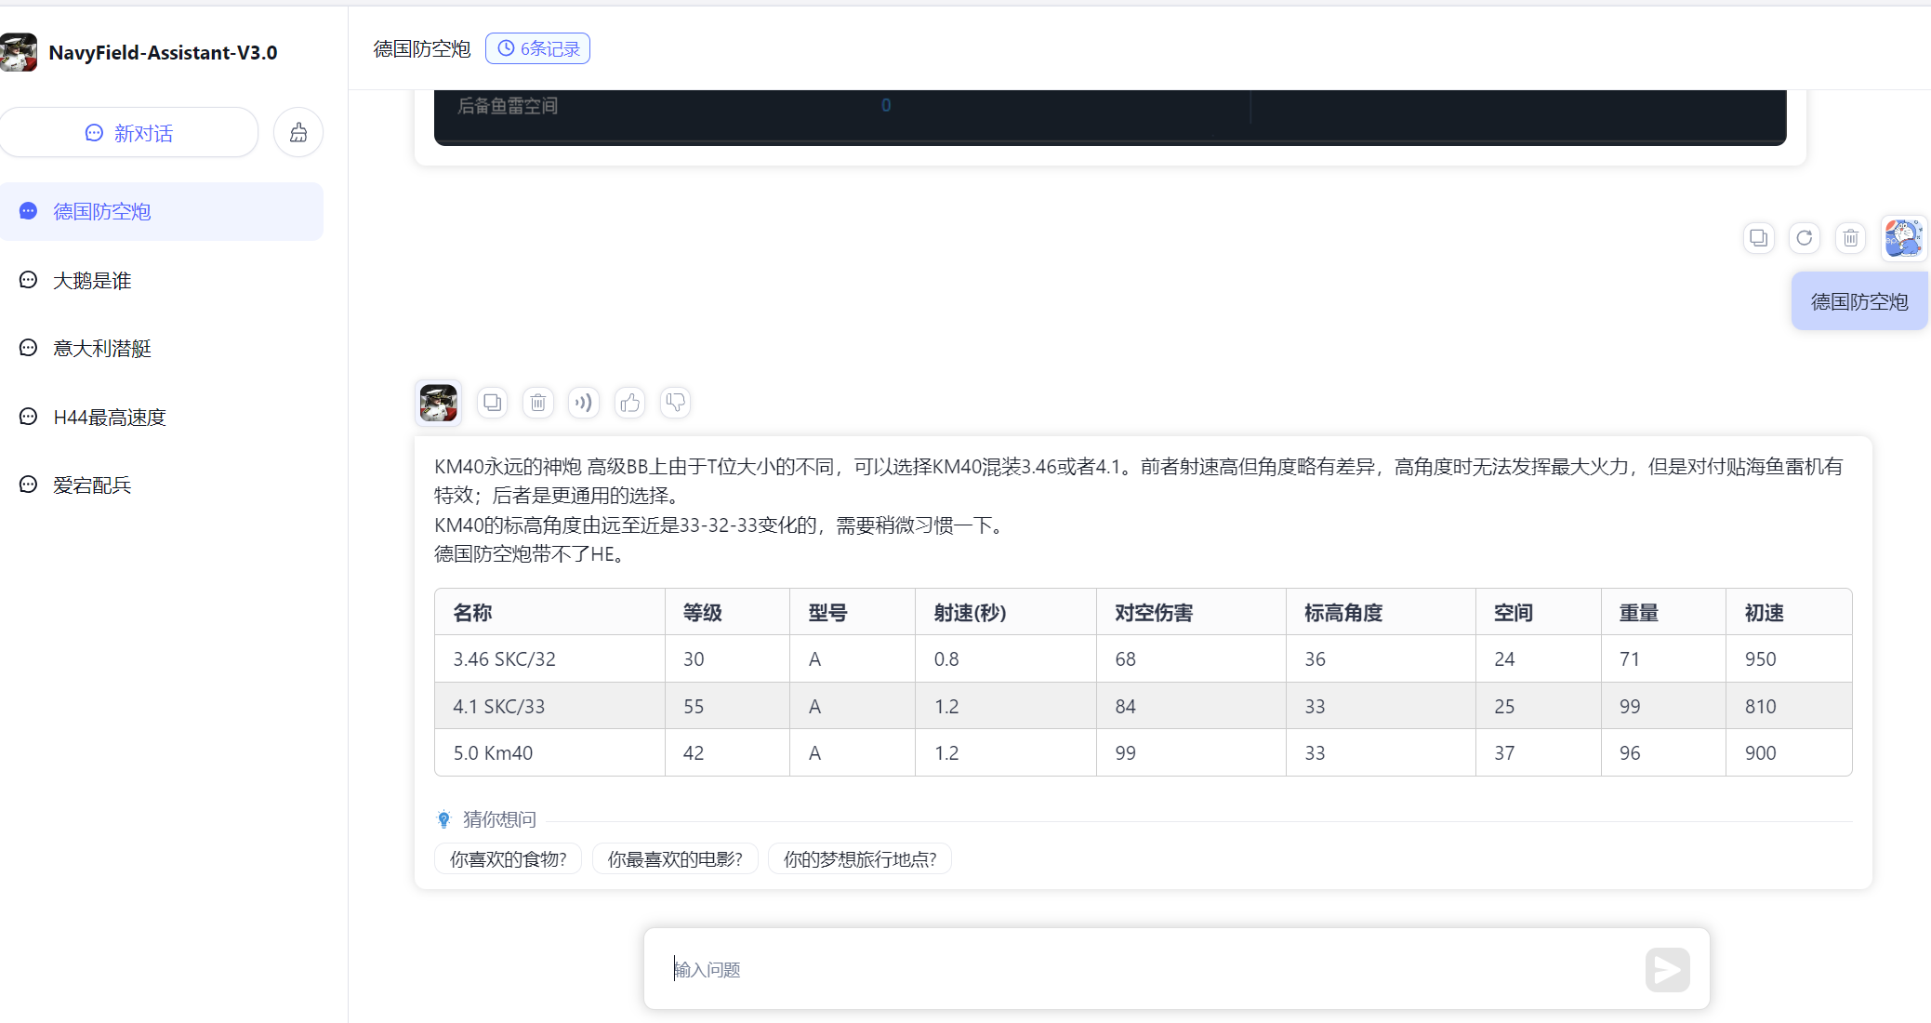The width and height of the screenshot is (1931, 1023).
Task: Switch to the 意大利潜艇 conversation
Action: point(101,348)
